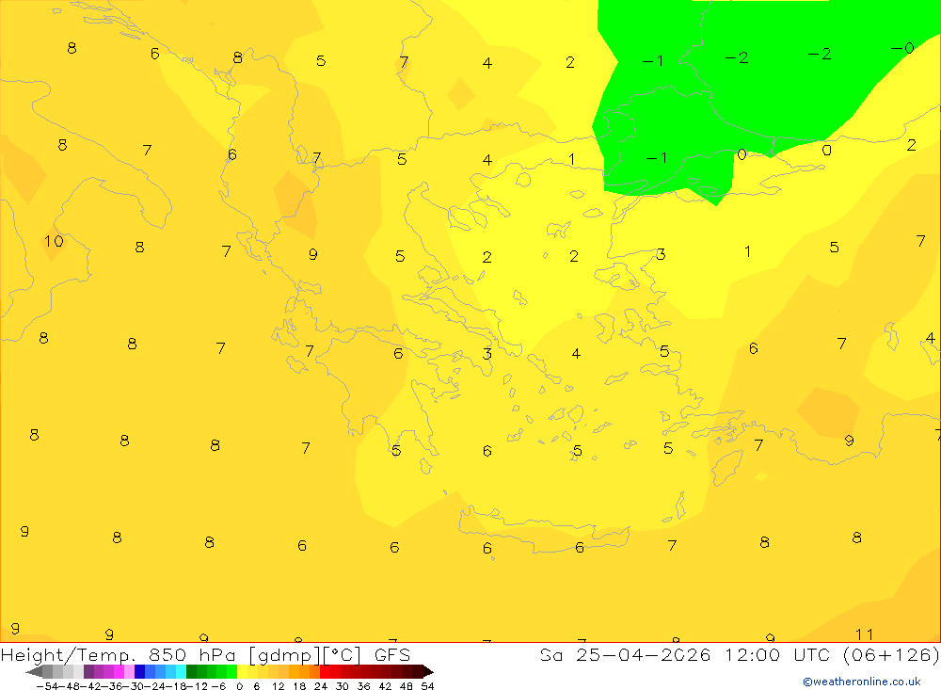Select the legend scale label positive 42

pyautogui.click(x=385, y=686)
